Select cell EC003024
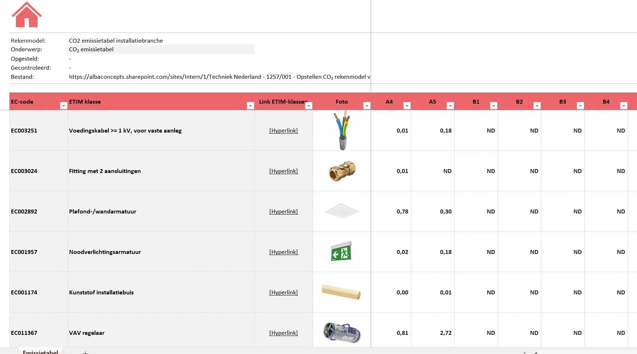Image resolution: width=637 pixels, height=354 pixels. (38, 171)
